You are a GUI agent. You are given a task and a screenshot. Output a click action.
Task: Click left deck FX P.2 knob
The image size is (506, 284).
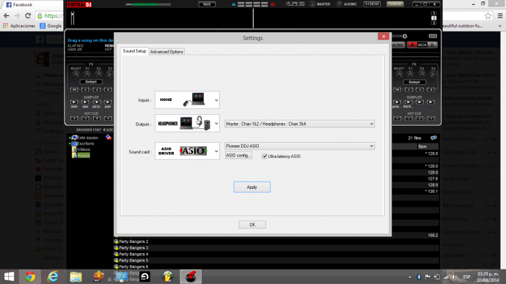point(99,74)
